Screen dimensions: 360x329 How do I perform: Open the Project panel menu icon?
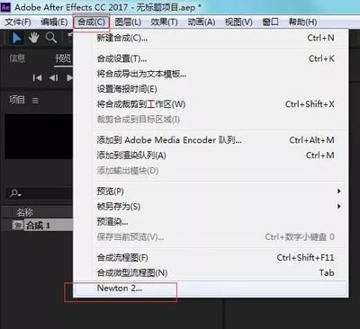tap(35, 101)
